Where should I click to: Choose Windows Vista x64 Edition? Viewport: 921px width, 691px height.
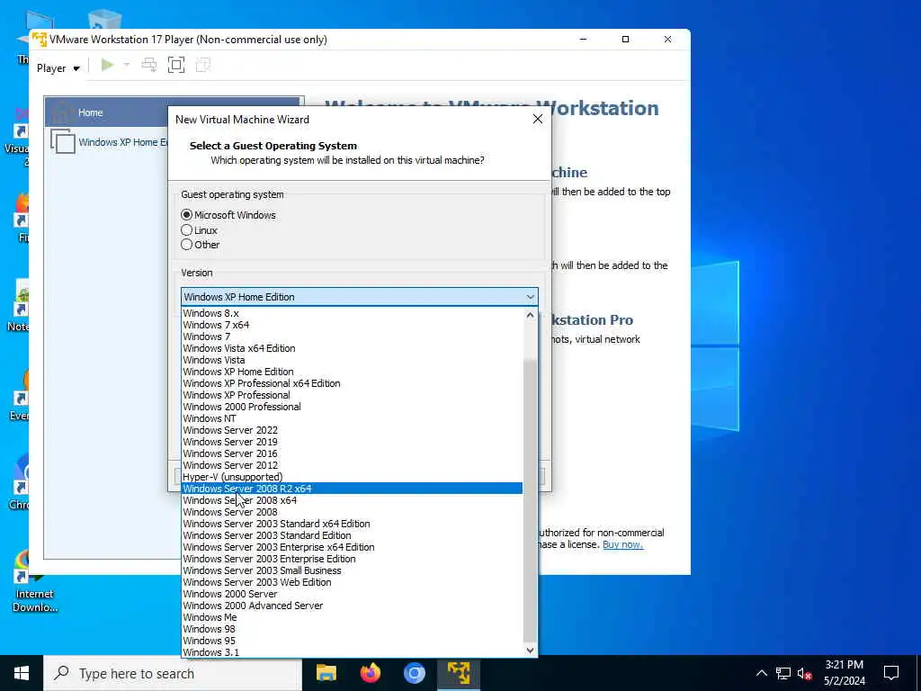tap(352, 348)
